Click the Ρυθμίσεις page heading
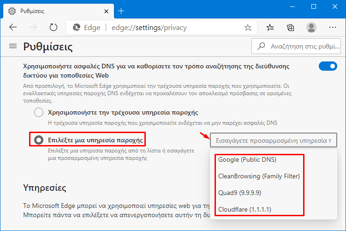 pyautogui.click(x=48, y=47)
